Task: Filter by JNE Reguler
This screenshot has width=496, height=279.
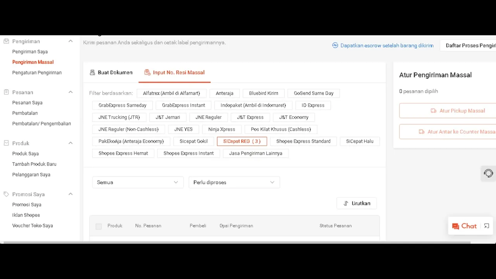Action: [x=208, y=117]
